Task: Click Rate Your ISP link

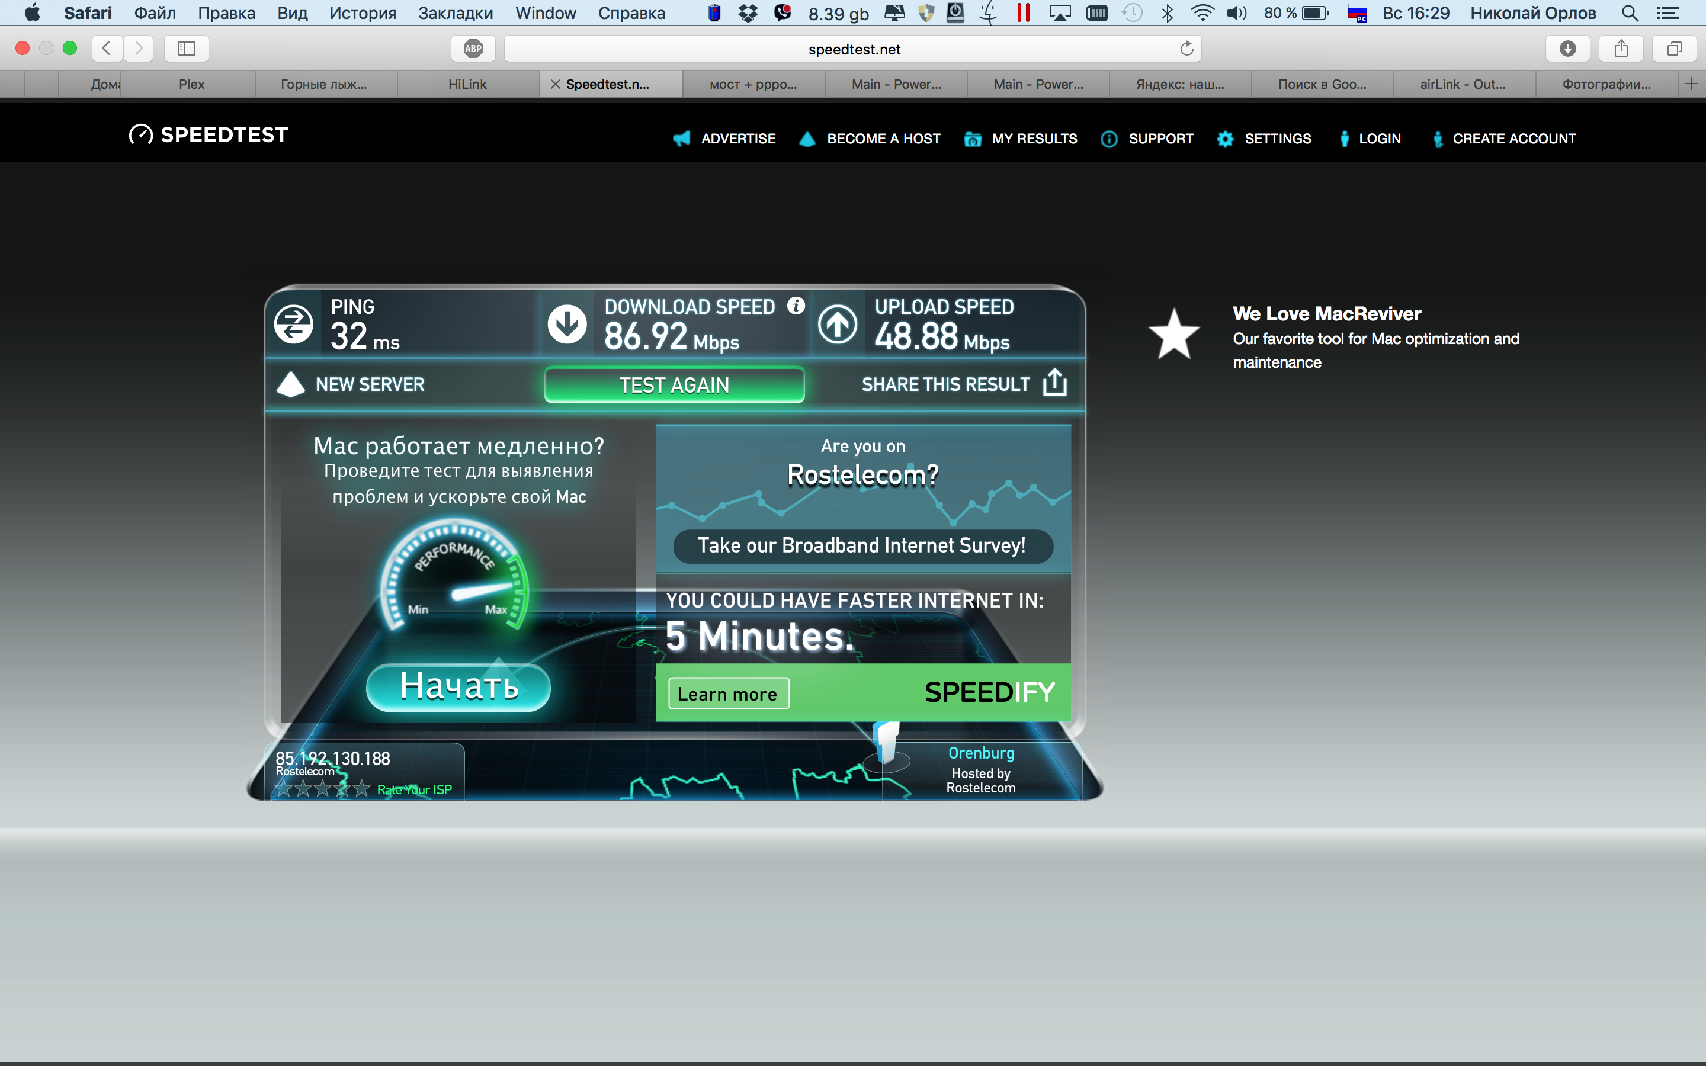Action: point(414,789)
